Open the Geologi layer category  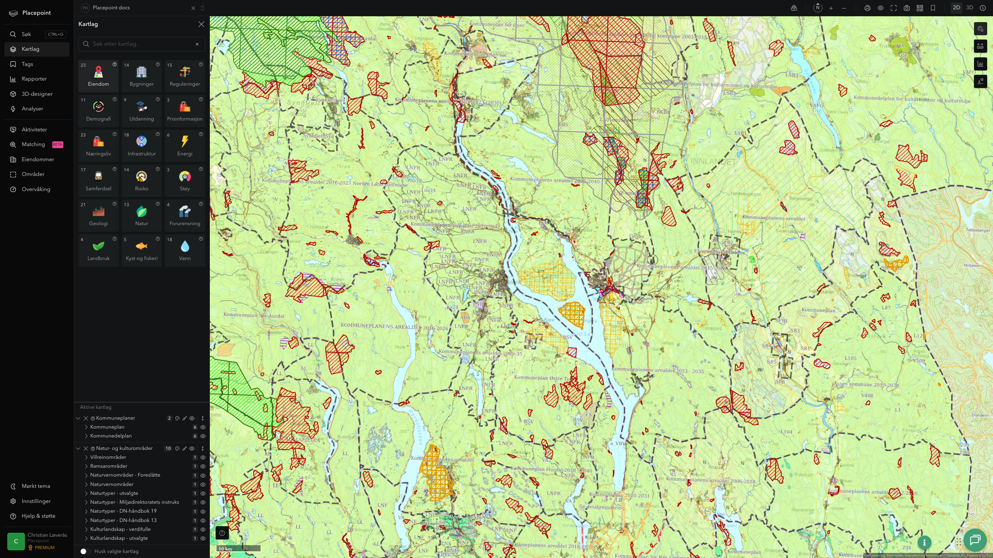(99, 215)
